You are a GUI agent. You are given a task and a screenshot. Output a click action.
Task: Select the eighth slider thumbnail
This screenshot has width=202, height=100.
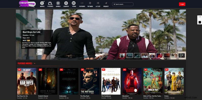[x=174, y=55]
